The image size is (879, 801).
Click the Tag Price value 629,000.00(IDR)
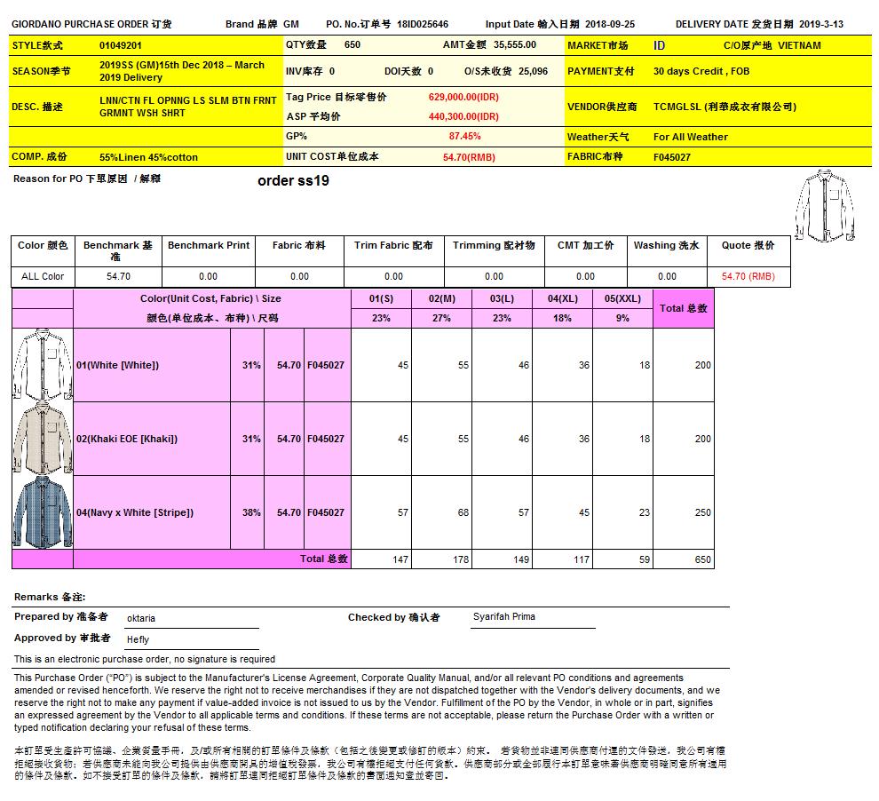466,97
